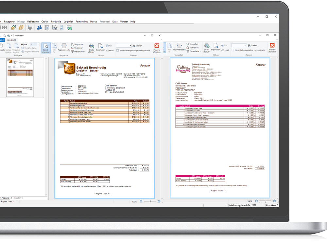Screen dimensions: 327x252
Task: Click the quick print icon in left title bar
Action: coord(9,36)
